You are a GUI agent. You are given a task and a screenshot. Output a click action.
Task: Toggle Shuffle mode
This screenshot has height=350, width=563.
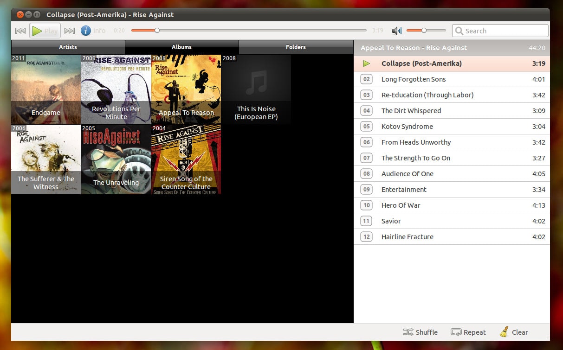[421, 332]
